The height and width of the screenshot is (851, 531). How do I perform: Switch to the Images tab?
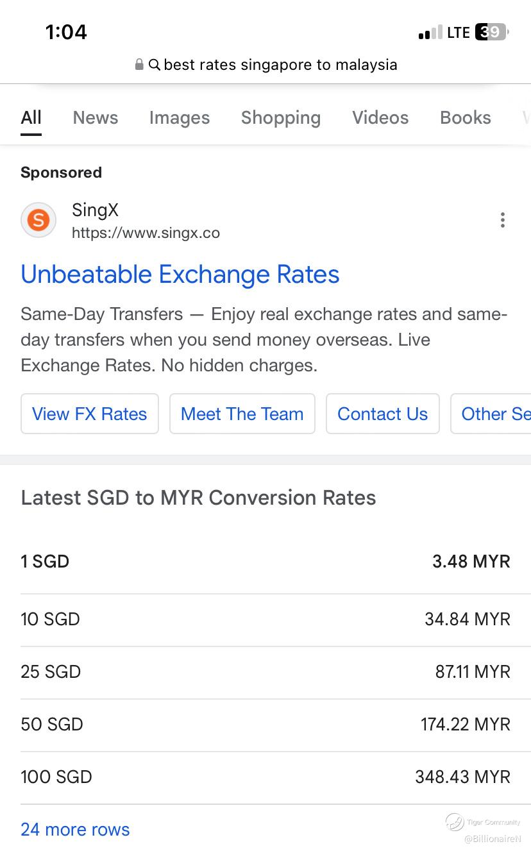point(180,118)
